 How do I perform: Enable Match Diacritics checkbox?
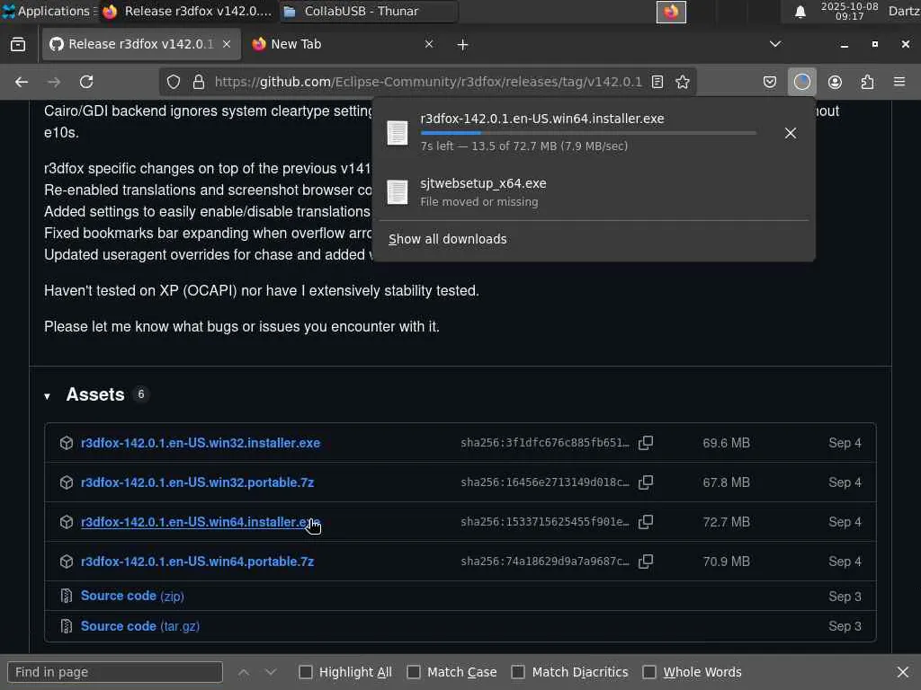[x=517, y=672]
